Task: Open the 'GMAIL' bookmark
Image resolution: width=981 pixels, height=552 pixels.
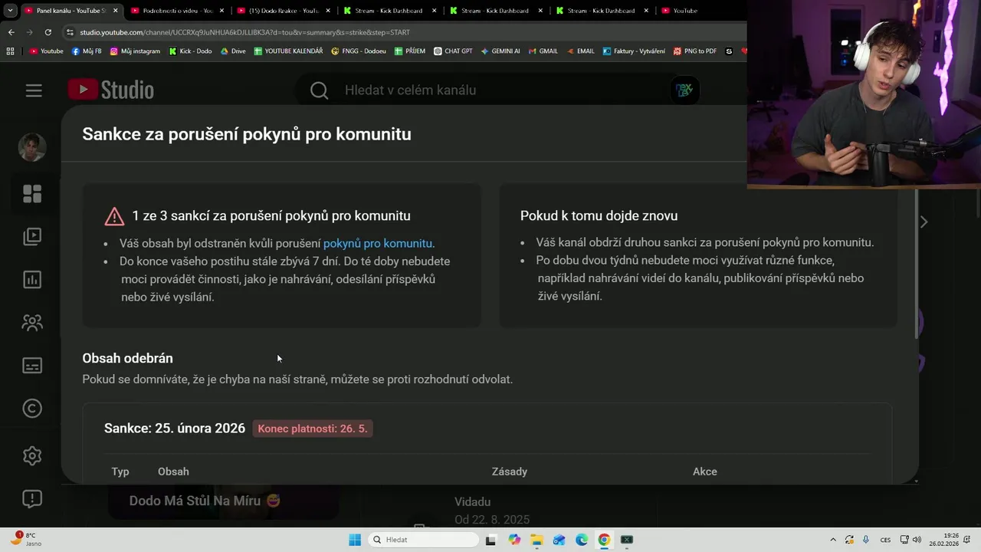Action: pos(543,51)
